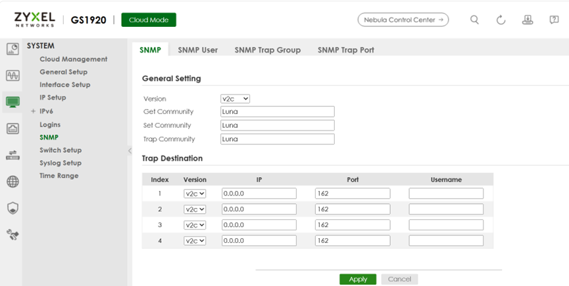This screenshot has width=569, height=286.
Task: Click the Trap Destination section heading
Action: pos(172,158)
